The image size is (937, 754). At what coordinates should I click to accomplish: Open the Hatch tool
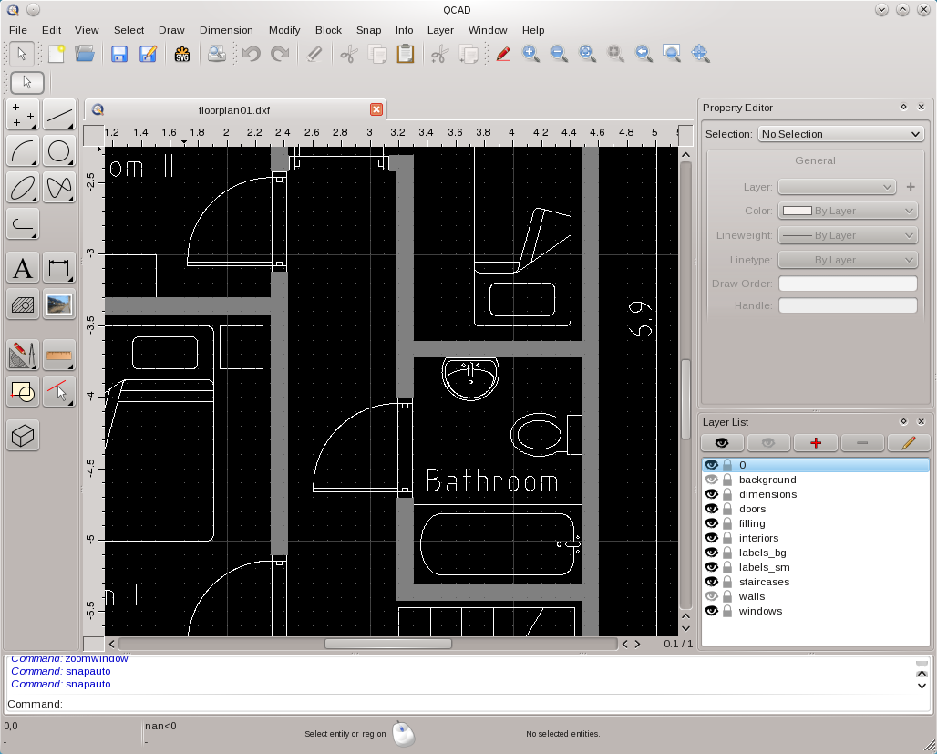tap(22, 305)
